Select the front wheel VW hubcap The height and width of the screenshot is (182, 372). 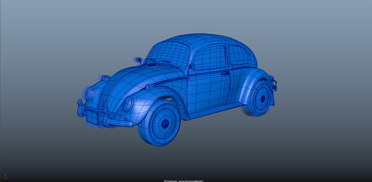(165, 124)
